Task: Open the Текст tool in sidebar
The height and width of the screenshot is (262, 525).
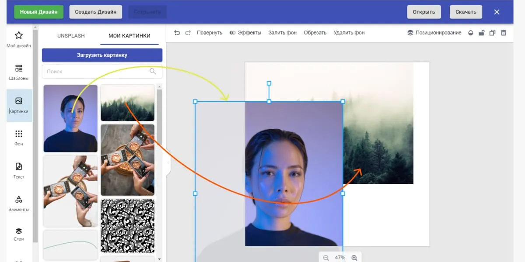Action: tap(19, 171)
